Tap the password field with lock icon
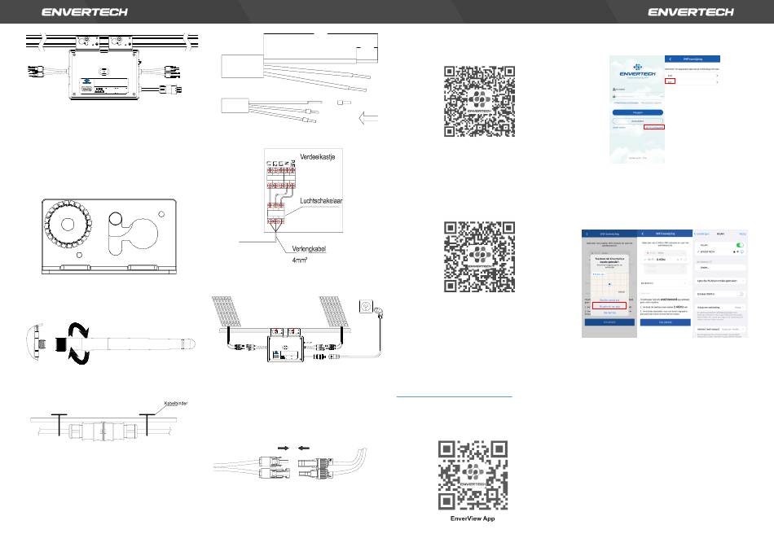Screen dimensions: 774x547 [x=638, y=96]
